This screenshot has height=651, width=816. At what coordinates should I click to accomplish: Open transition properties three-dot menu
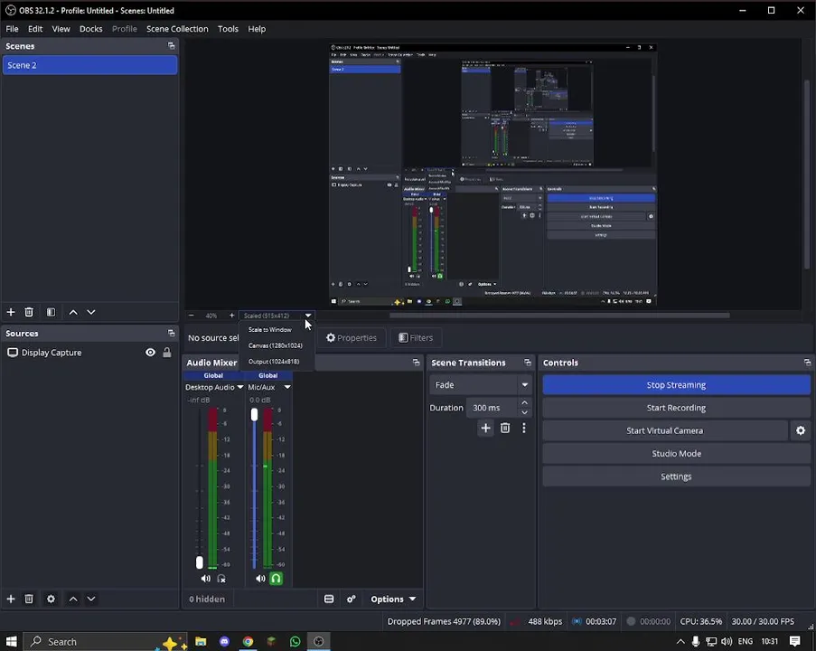[524, 428]
